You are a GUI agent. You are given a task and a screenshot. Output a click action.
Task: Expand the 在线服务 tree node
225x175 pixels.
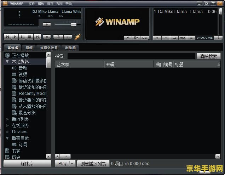(x=7, y=125)
